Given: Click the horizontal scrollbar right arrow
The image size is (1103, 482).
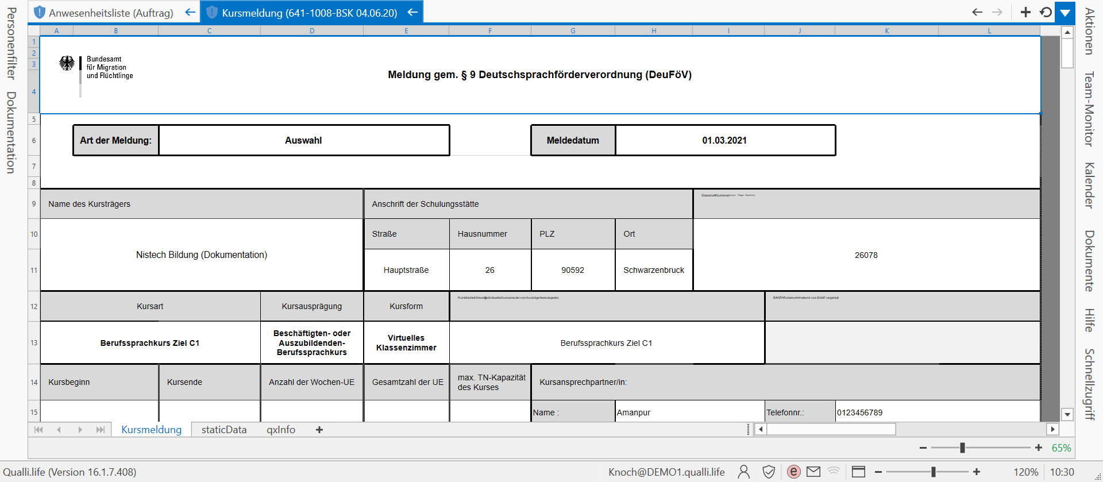Looking at the screenshot, I should coord(1052,429).
